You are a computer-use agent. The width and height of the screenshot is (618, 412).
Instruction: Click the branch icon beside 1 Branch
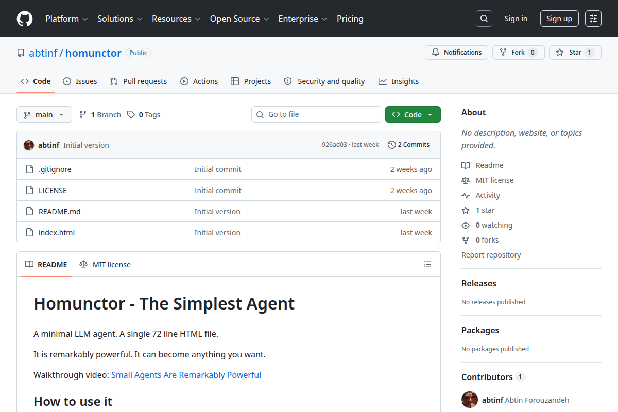82,115
